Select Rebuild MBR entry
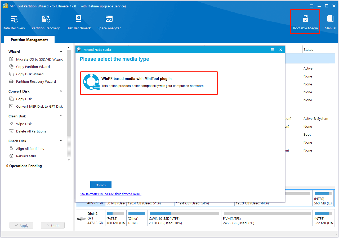Viewport: 339px width, 238px height. 26,156
